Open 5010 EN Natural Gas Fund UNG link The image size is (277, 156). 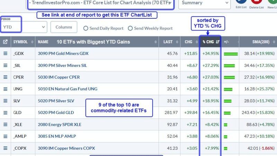tap(68, 89)
